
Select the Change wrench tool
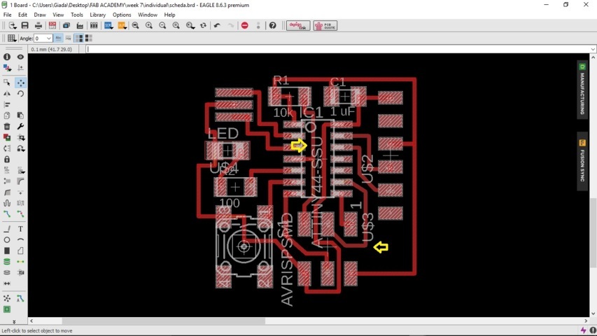tap(20, 127)
